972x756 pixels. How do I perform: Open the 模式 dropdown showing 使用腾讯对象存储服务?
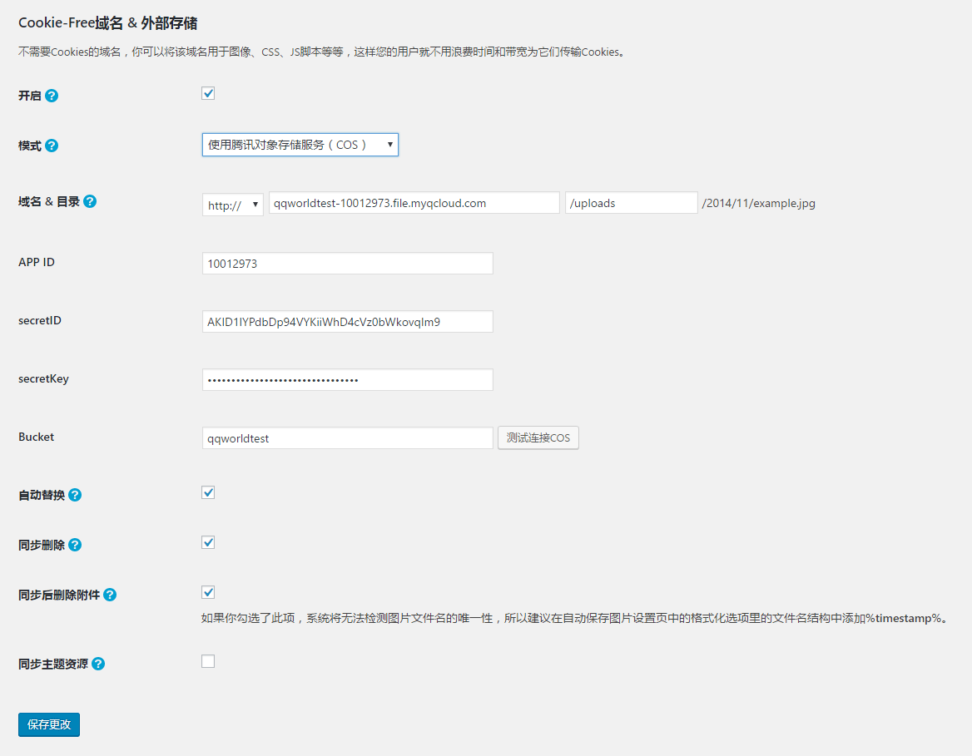[x=300, y=145]
